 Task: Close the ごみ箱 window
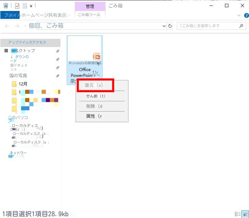click(242, 6)
